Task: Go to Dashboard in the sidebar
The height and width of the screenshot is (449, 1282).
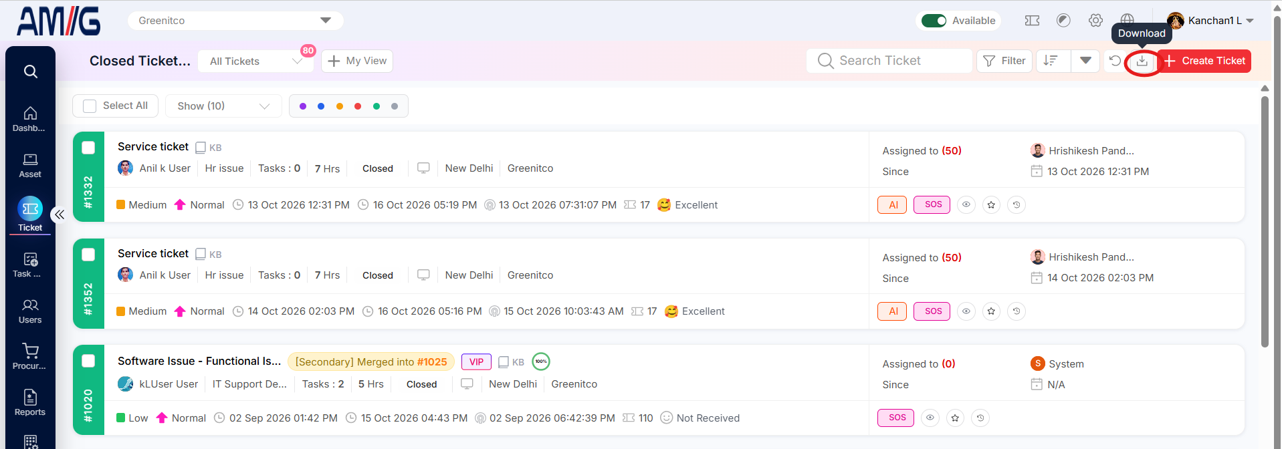Action: click(30, 119)
